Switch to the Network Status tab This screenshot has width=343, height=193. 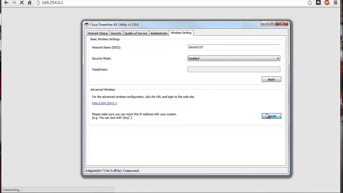tap(98, 33)
